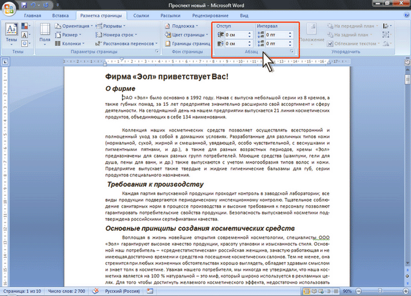Switch to the Вид tab
The height and width of the screenshot is (296, 411).
(x=244, y=16)
